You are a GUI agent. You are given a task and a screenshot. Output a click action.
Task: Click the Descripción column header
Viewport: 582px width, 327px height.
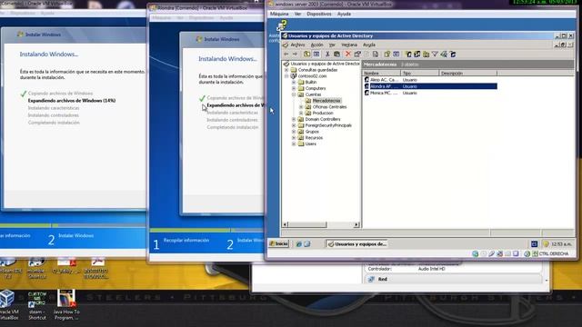point(467,74)
